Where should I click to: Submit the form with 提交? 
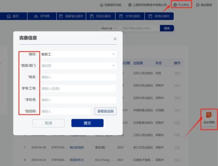[x=87, y=123]
